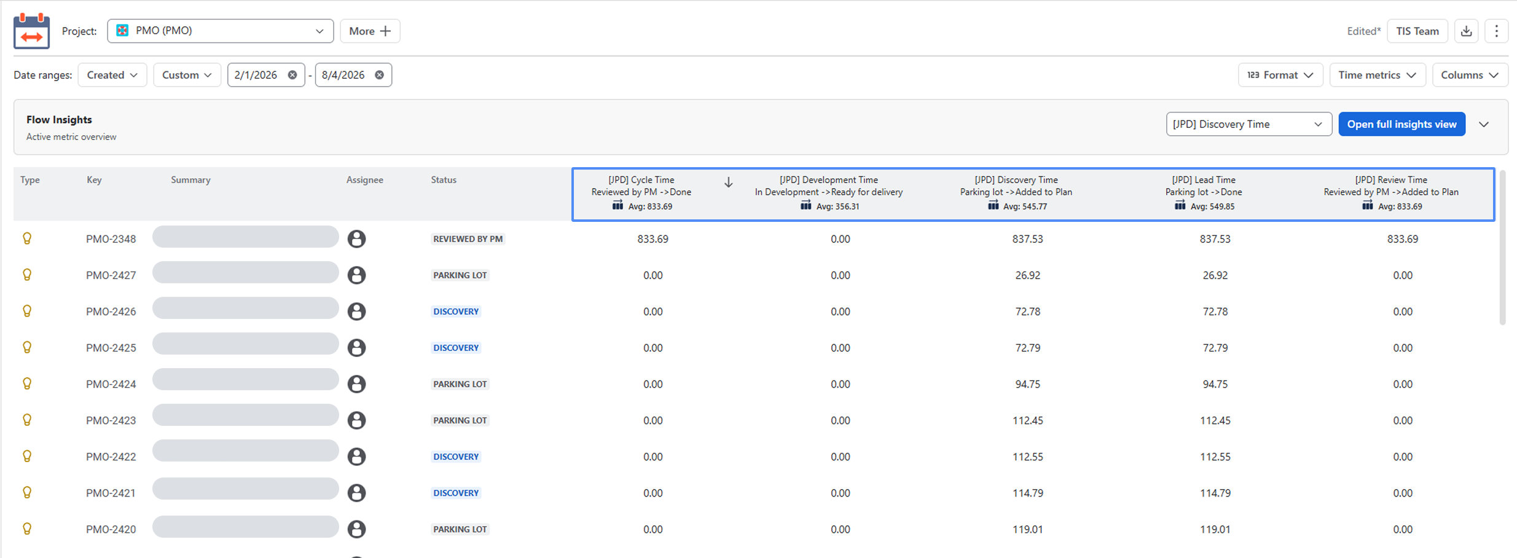Screen dimensions: 1517x558
Task: Click the REVIEWED BY PM status badge
Action: pos(468,239)
